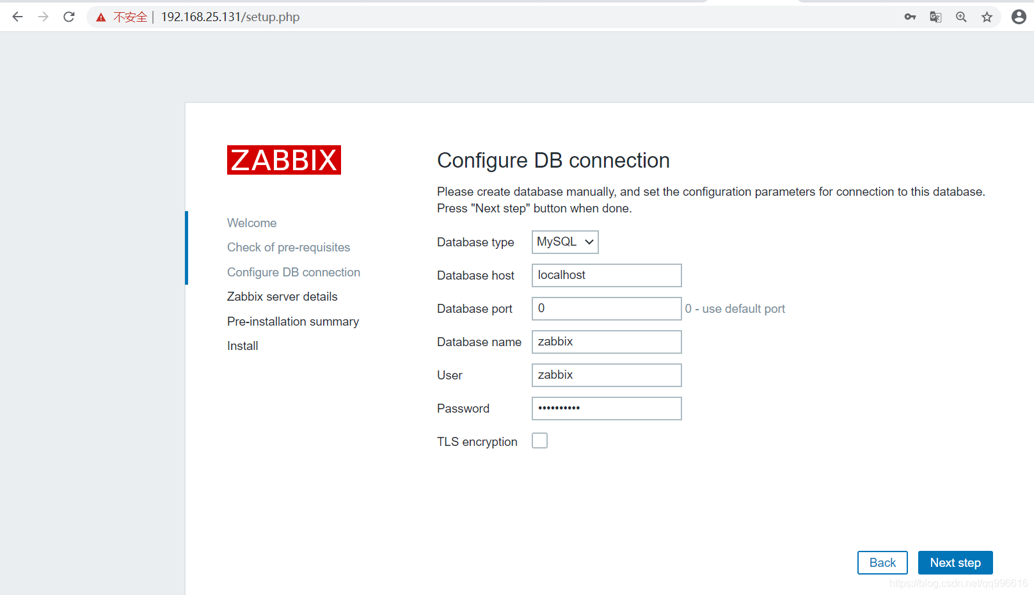Enable the TLS encryption checkbox
This screenshot has height=595, width=1034.
[x=540, y=441]
